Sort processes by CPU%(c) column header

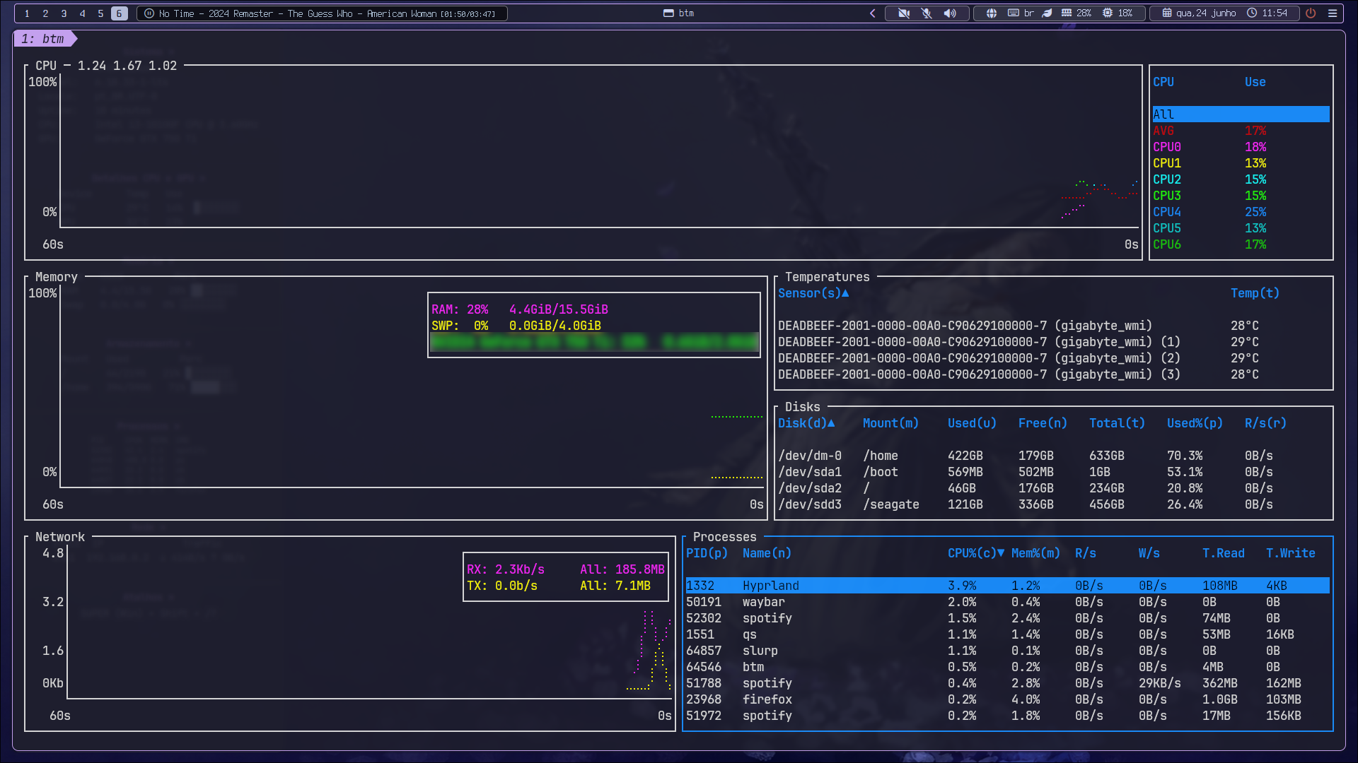(976, 553)
